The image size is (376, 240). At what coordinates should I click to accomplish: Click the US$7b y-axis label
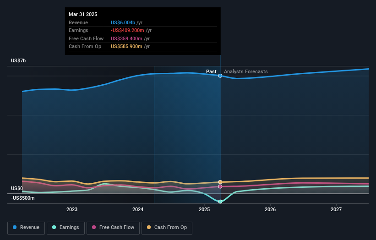click(x=18, y=60)
